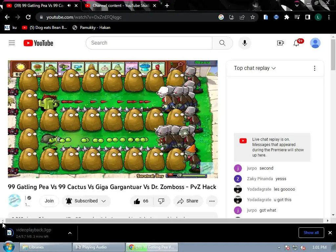This screenshot has width=336, height=252.
Task: Close the downloads bar
Action: 330,233
